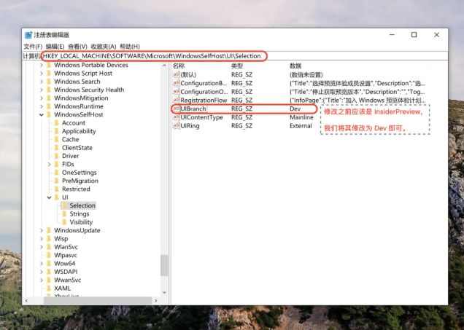Collapse the UI key
464x330 pixels.
(x=50, y=197)
